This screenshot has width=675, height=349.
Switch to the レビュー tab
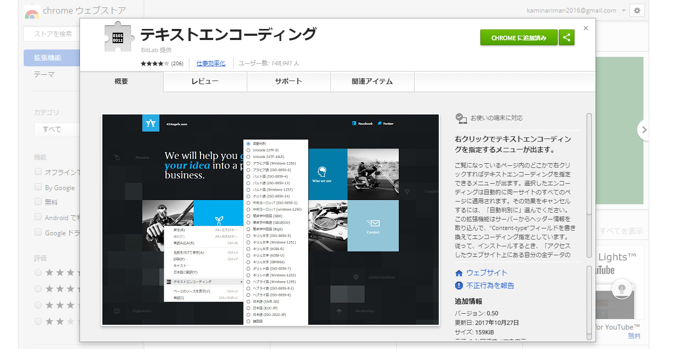[205, 81]
